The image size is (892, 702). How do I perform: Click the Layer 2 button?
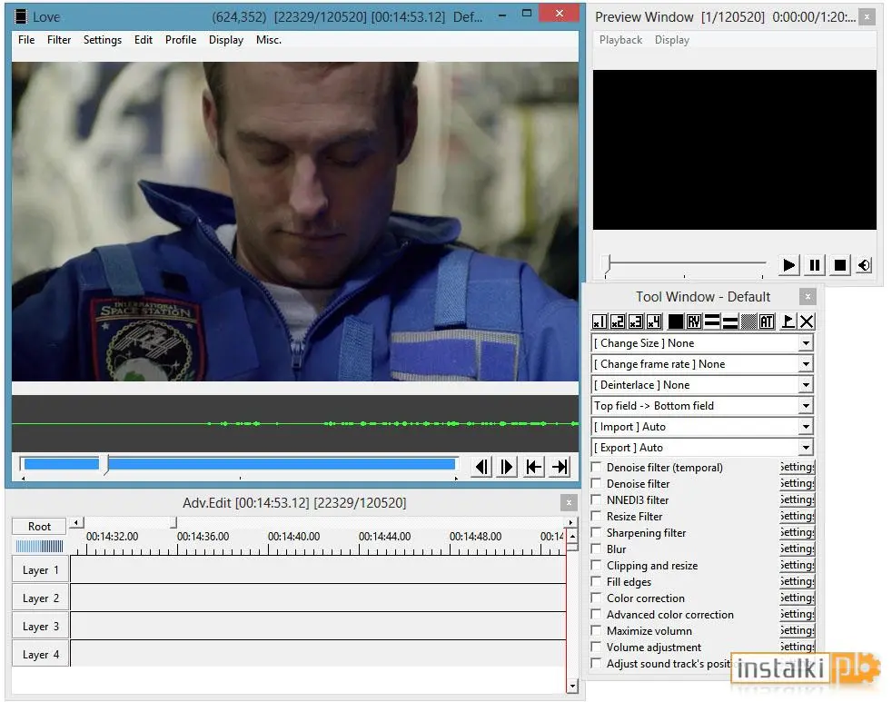coord(40,598)
